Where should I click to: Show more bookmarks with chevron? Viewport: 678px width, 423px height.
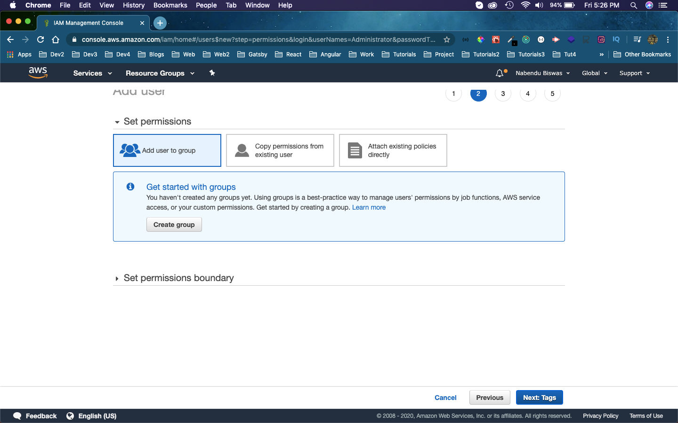tap(601, 55)
